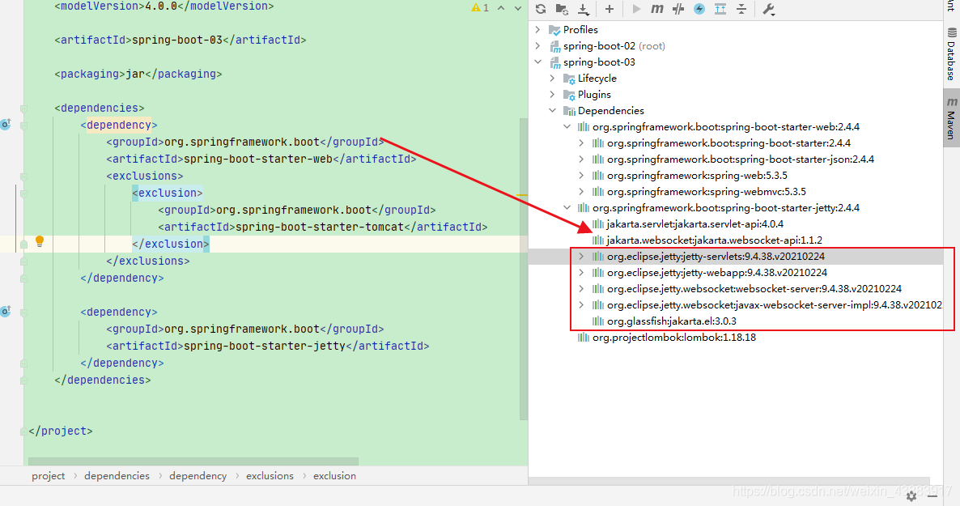Collapse spring-boot-starter-web:2.4.4 dependency

pos(567,127)
